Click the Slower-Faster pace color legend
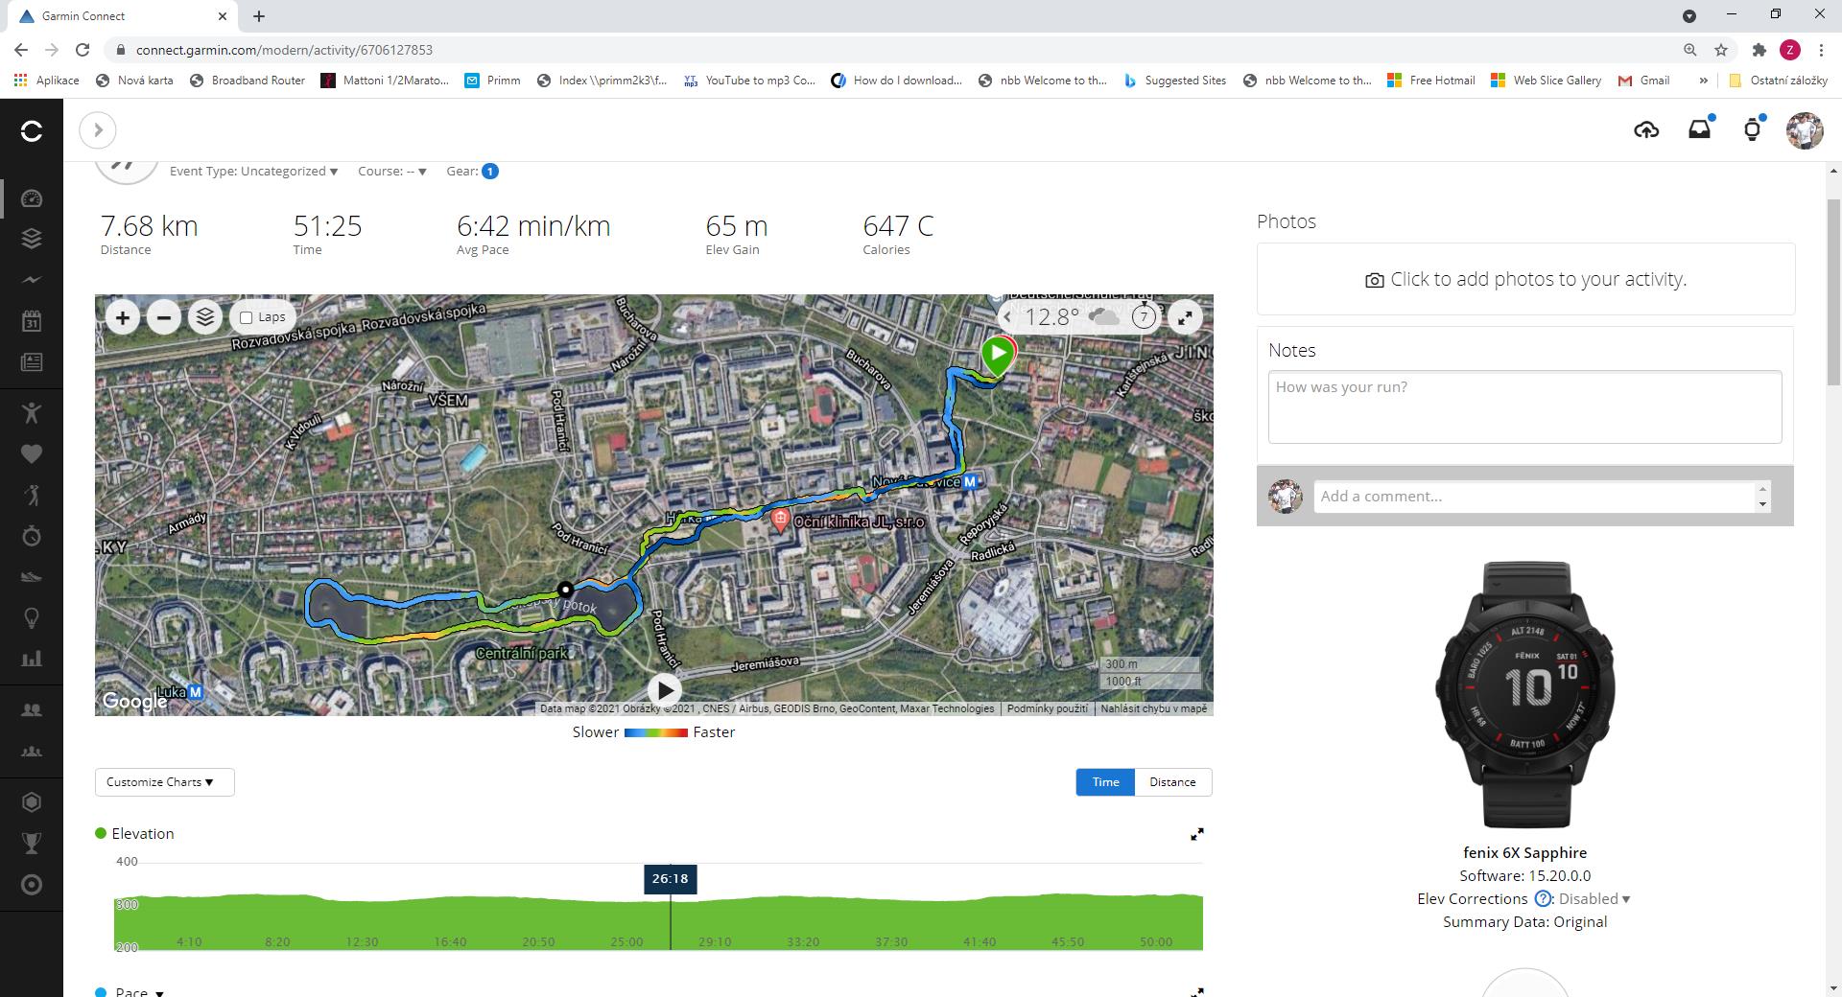This screenshot has height=997, width=1842. [x=654, y=732]
